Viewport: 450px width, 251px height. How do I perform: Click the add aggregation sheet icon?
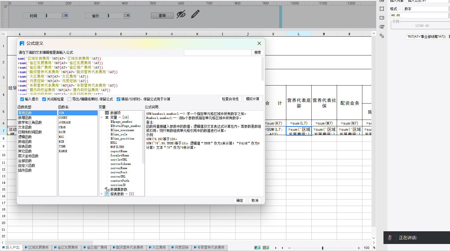click(266, 248)
